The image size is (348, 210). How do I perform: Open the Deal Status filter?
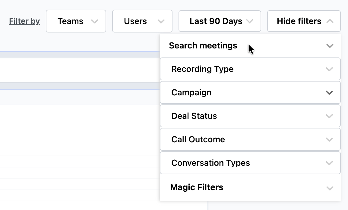pyautogui.click(x=194, y=116)
